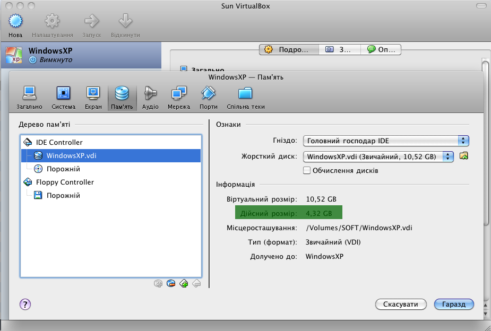Click the Відкинути discard arrow icon
491x331 pixels.
coord(125,21)
